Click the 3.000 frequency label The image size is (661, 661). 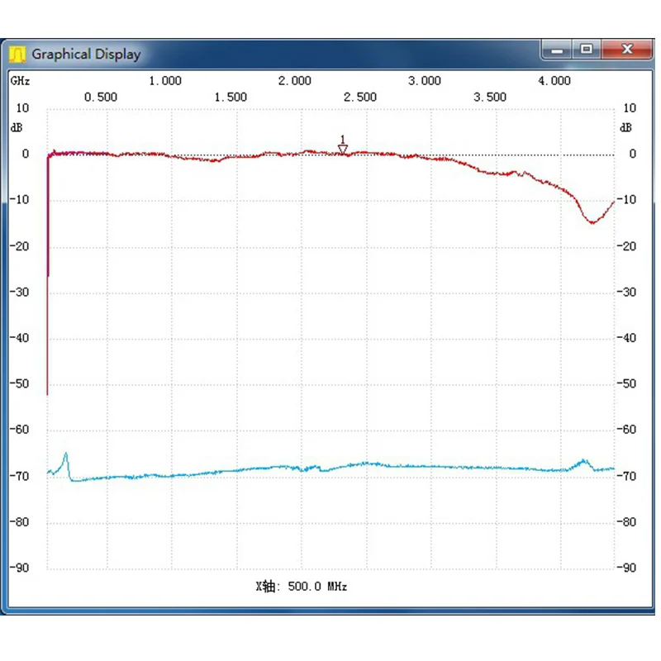coord(425,80)
